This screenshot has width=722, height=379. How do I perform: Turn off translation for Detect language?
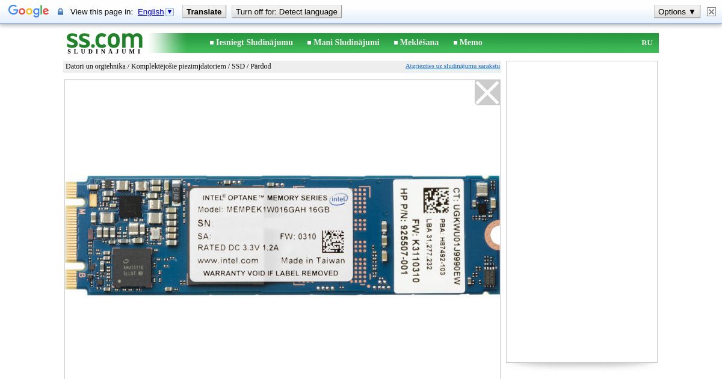[286, 11]
